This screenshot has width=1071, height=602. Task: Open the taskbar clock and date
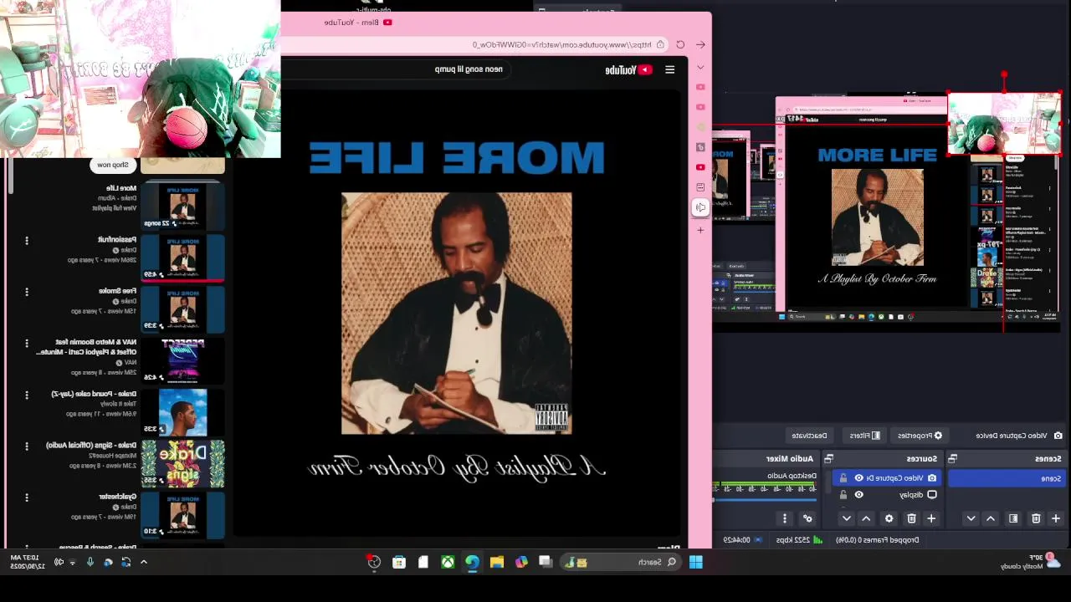pos(26,562)
